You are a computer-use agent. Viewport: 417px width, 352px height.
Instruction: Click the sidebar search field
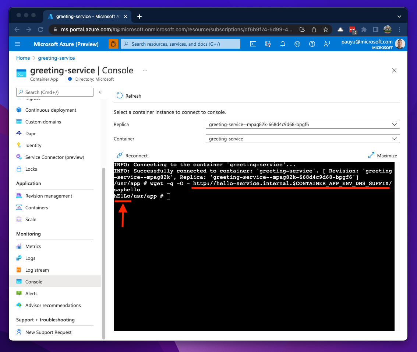[x=55, y=92]
